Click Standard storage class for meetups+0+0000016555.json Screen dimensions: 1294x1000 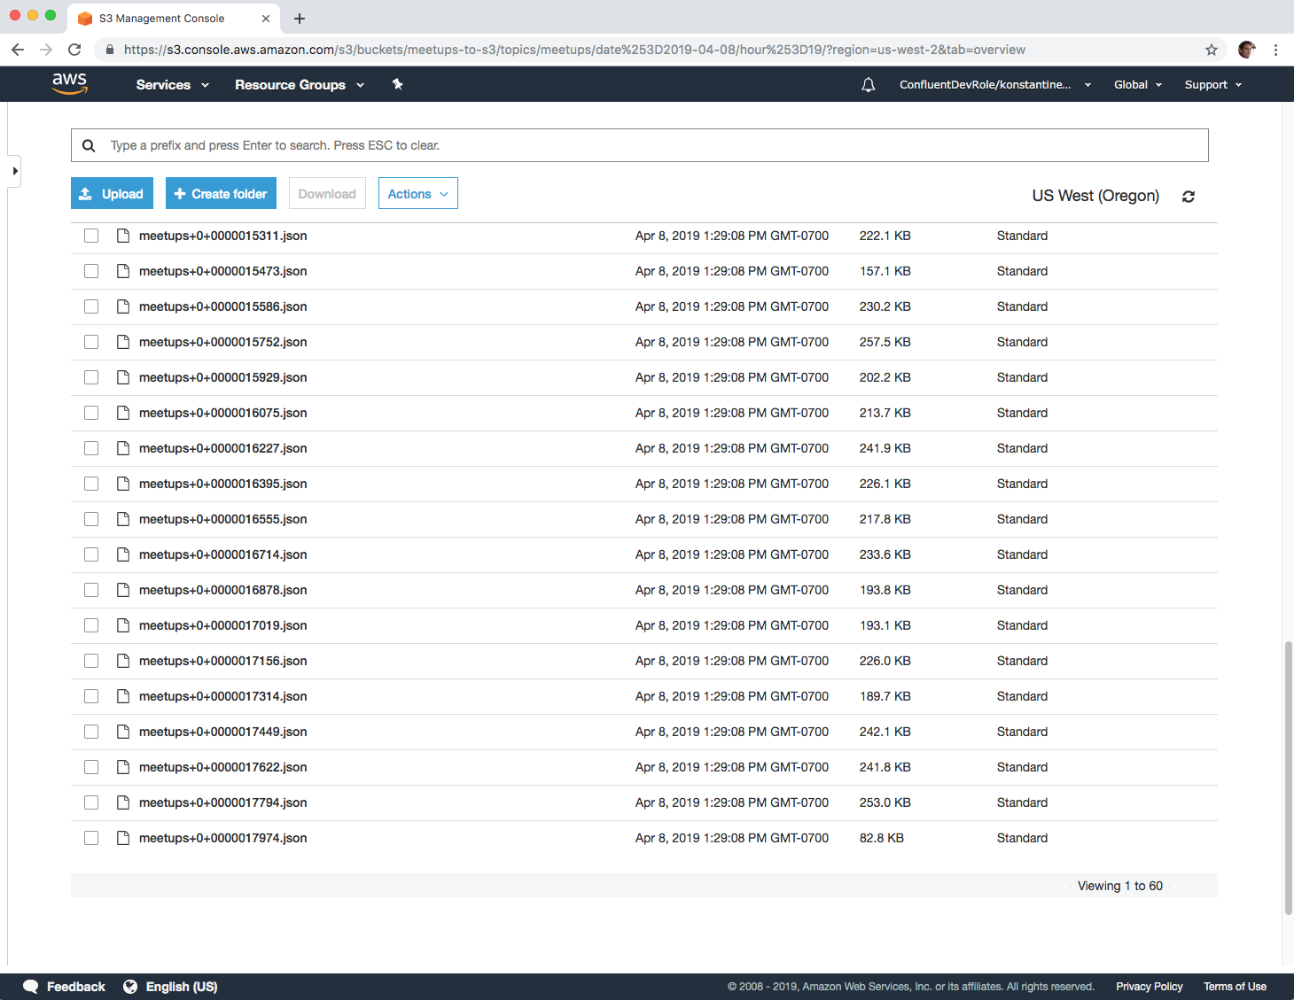click(1022, 519)
